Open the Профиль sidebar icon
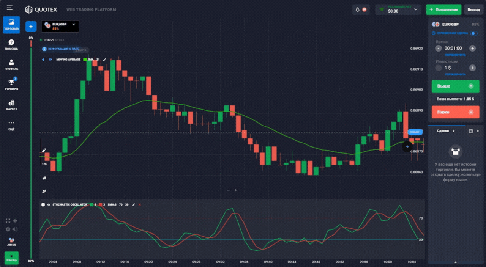Image resolution: width=486 pixels, height=267 pixels. [x=11, y=64]
